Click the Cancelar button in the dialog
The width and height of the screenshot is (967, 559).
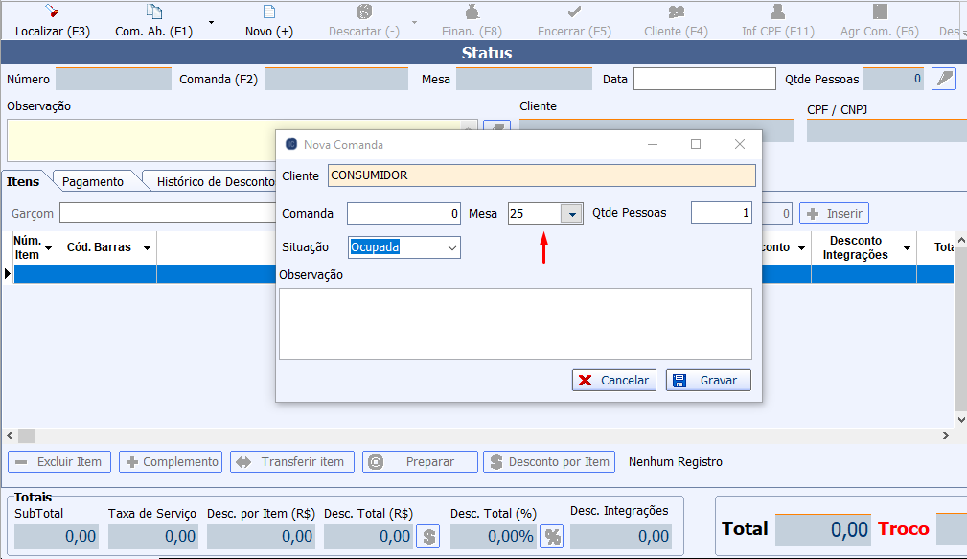click(x=614, y=380)
